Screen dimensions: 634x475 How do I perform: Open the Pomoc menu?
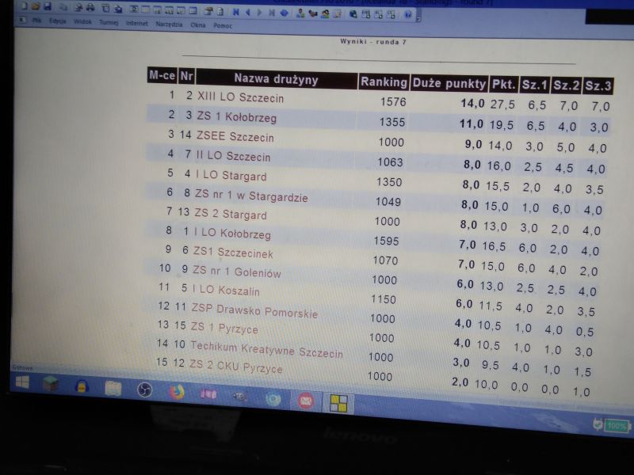(223, 26)
